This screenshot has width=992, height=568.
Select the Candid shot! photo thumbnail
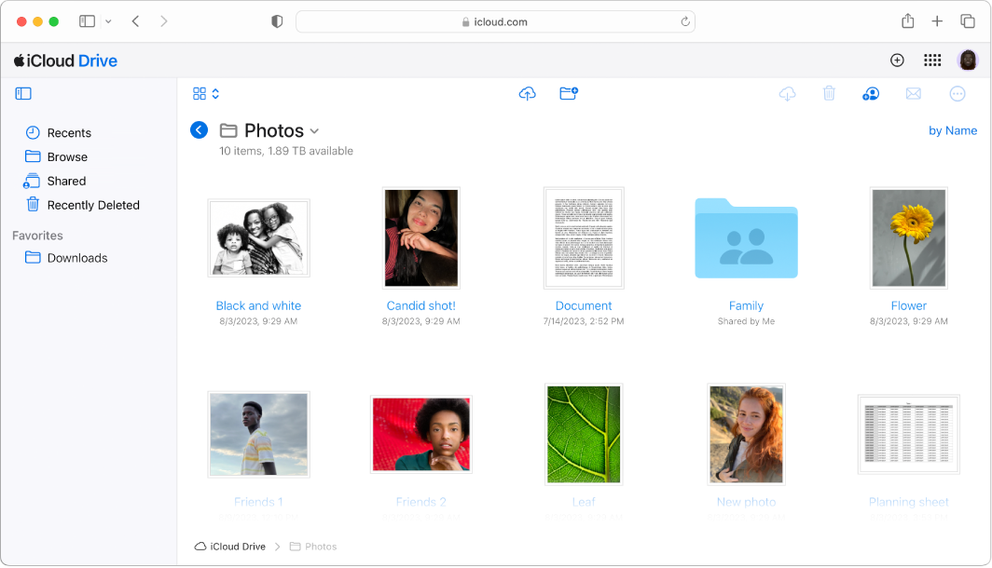(x=421, y=237)
